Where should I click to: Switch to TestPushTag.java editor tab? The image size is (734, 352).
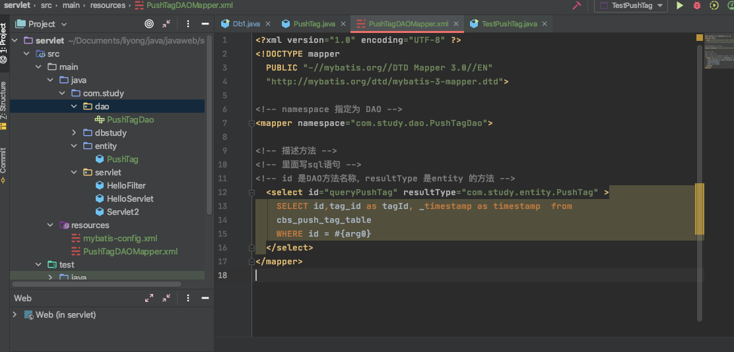tap(509, 23)
